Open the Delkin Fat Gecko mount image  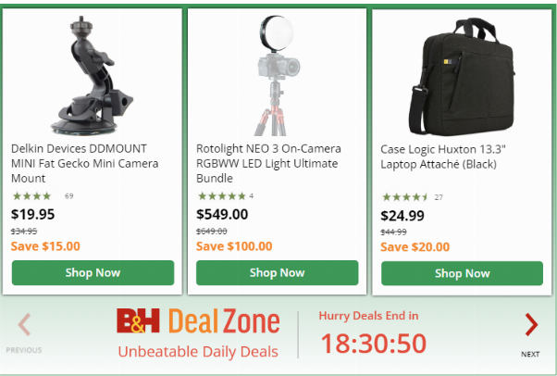92,75
